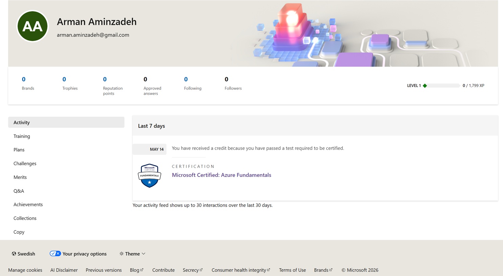
Task: Click the green diamond level marker
Action: [x=425, y=86]
